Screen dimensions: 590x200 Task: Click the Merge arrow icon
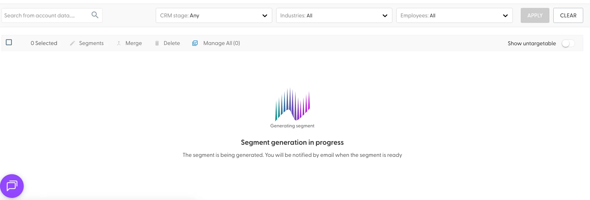[119, 43]
